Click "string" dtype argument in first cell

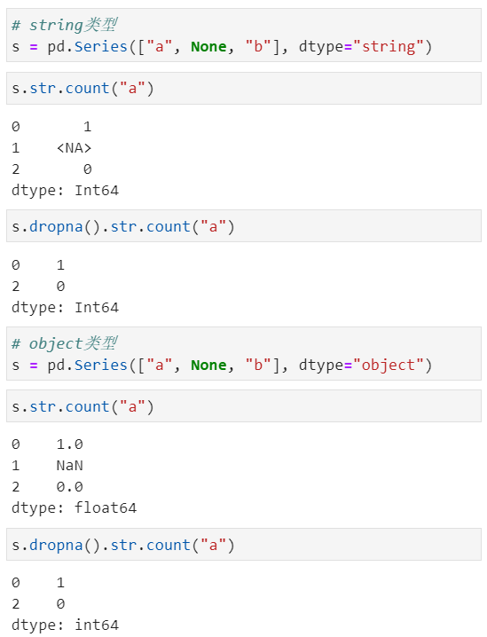[389, 47]
